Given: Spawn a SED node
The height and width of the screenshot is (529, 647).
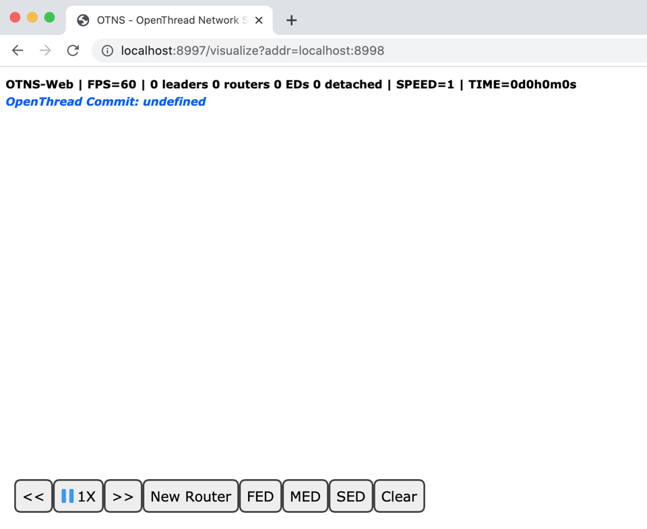Looking at the screenshot, I should coord(350,496).
